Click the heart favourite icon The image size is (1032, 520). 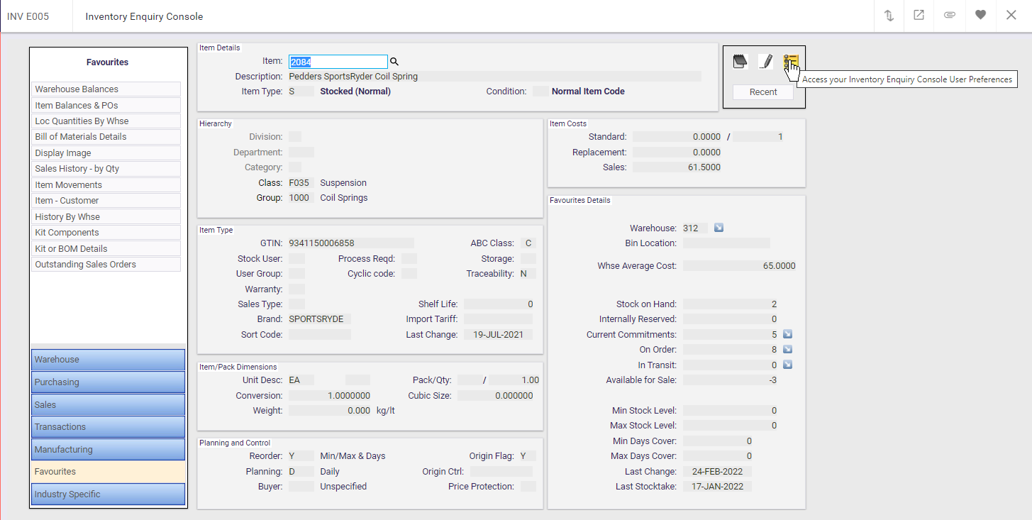pos(980,15)
